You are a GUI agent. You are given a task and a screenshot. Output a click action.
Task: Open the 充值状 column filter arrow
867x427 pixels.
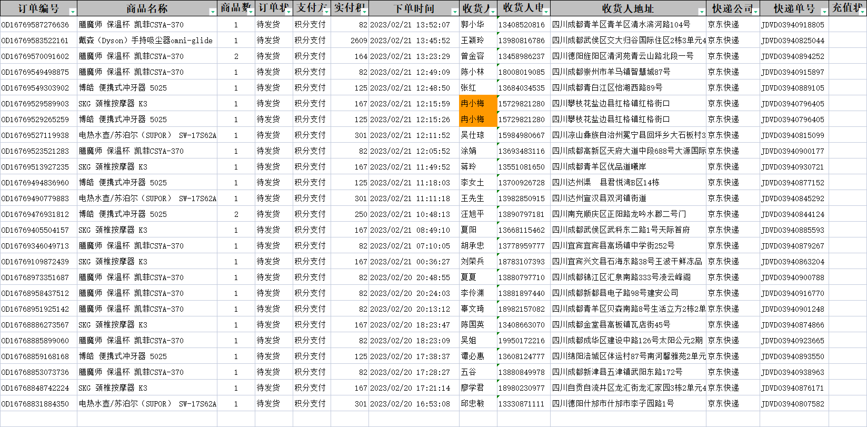[862, 12]
